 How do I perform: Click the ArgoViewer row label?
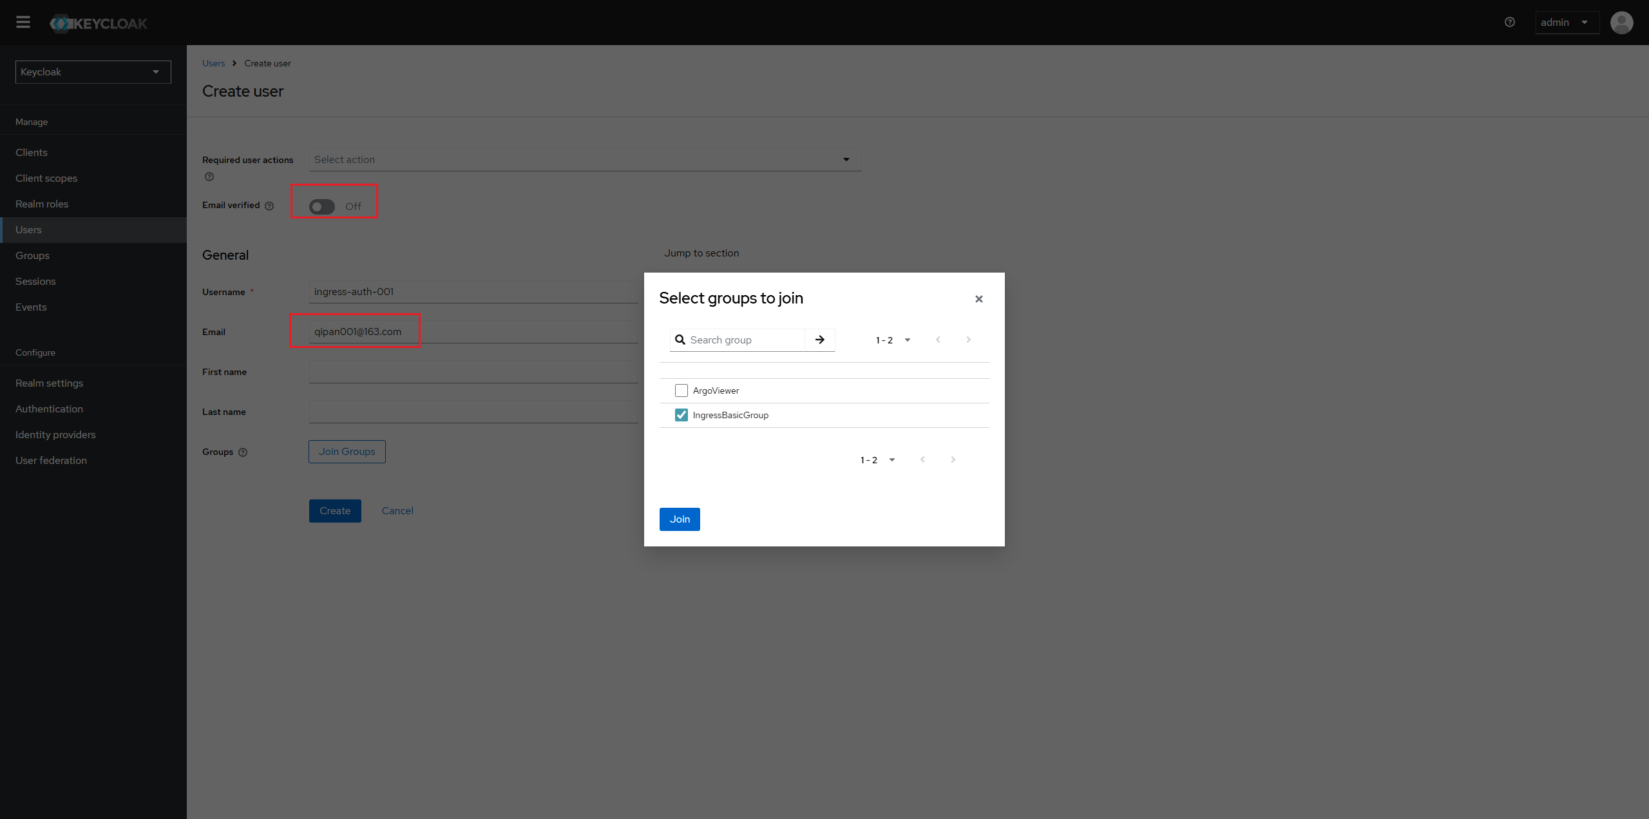(x=716, y=390)
